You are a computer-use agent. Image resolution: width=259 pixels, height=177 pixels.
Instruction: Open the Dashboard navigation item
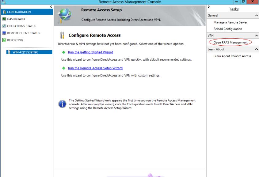pyautogui.click(x=16, y=19)
